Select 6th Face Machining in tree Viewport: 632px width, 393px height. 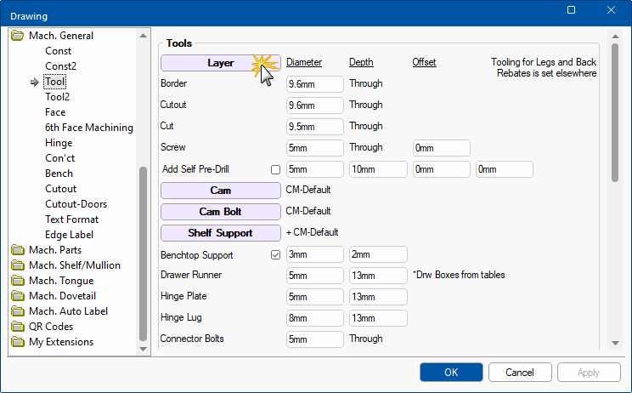tap(88, 128)
